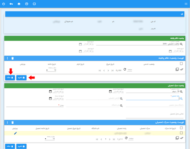Click تاریخ شروع تحصیل column header
The height and width of the screenshot is (149, 190).
click(74, 128)
